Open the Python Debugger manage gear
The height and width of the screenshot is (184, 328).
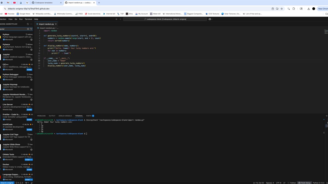coord(31,80)
